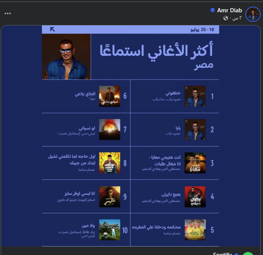Click the title 'انت هتيجي معايا - انا شغال طلبات'
Image resolution: width=263 pixels, height=255 pixels.
coord(165,160)
